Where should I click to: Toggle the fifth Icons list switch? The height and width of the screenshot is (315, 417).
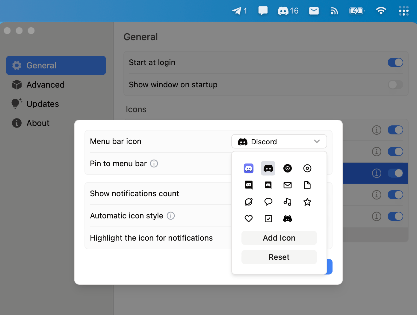(x=395, y=216)
